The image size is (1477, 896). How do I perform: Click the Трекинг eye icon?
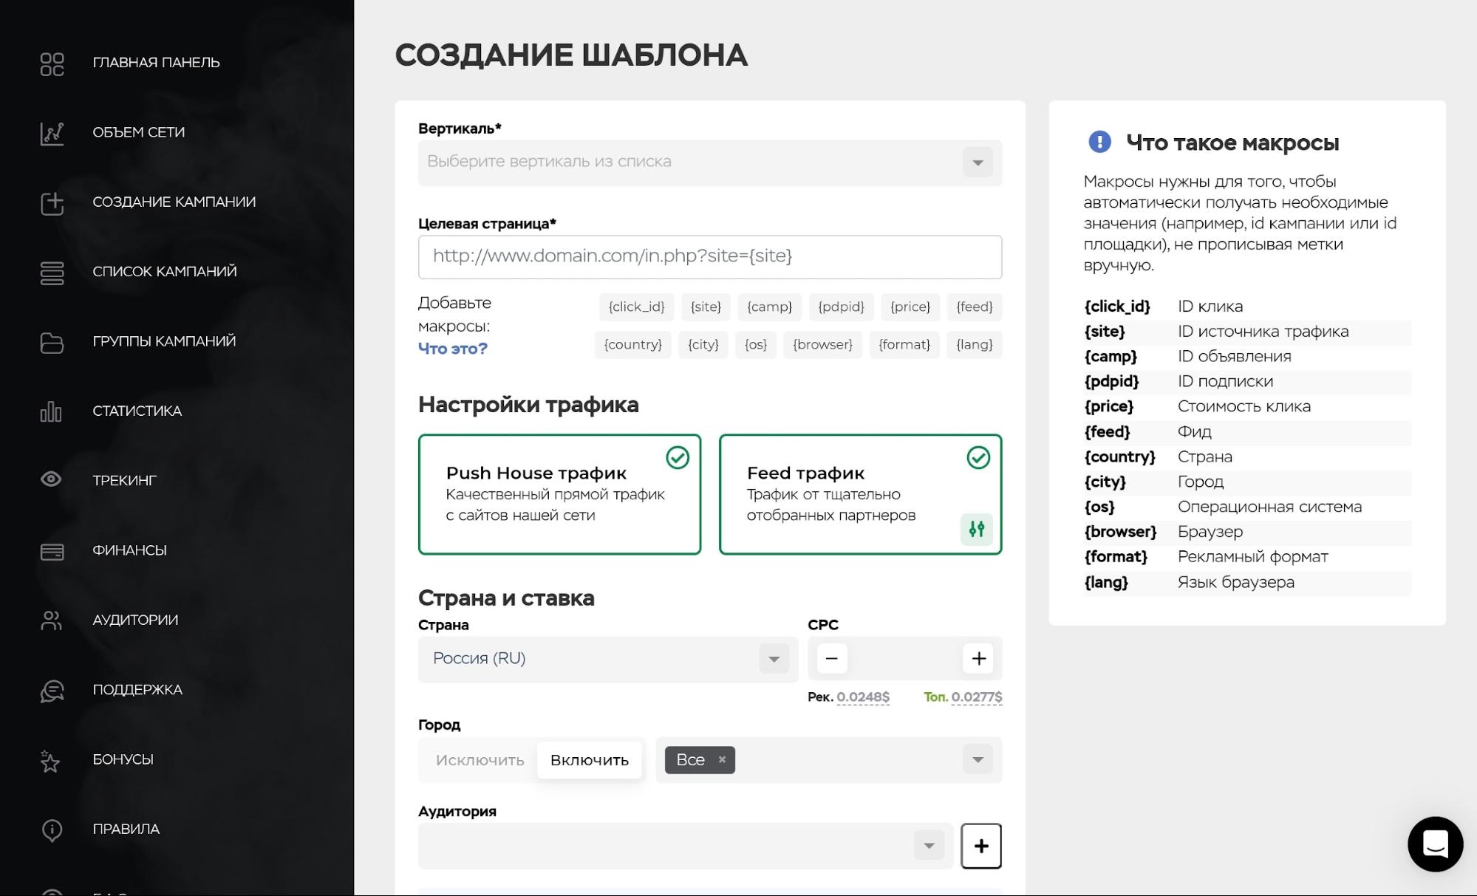tap(52, 479)
